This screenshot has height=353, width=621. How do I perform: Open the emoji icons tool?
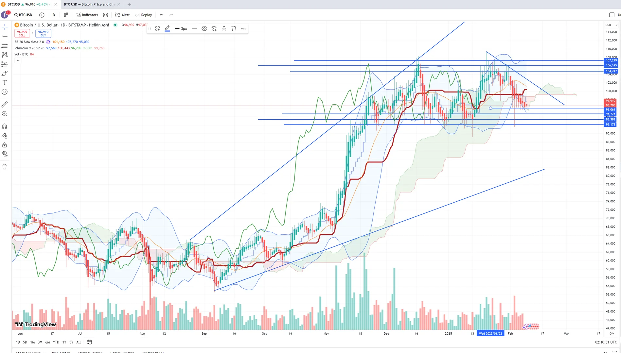(x=5, y=92)
